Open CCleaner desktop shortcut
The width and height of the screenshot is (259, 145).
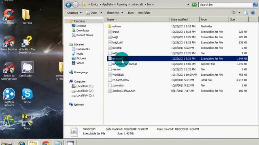9,17
